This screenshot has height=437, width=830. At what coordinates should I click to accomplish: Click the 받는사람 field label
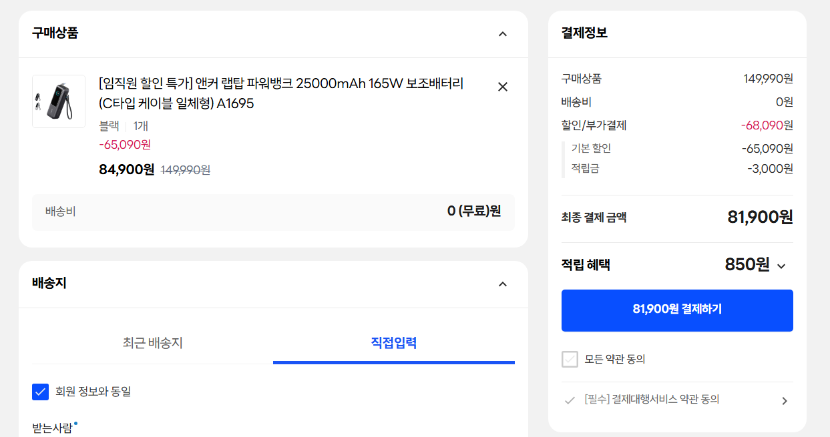(52, 428)
